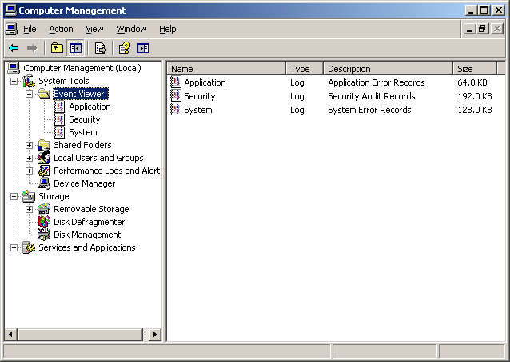510x362 pixels.
Task: Click the Up one level toolbar icon
Action: 57,48
